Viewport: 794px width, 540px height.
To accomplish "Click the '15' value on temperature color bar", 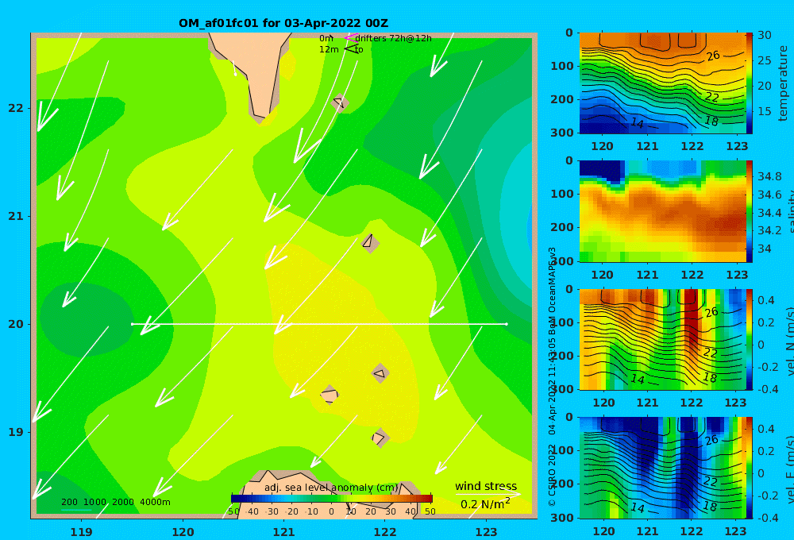I will (765, 111).
